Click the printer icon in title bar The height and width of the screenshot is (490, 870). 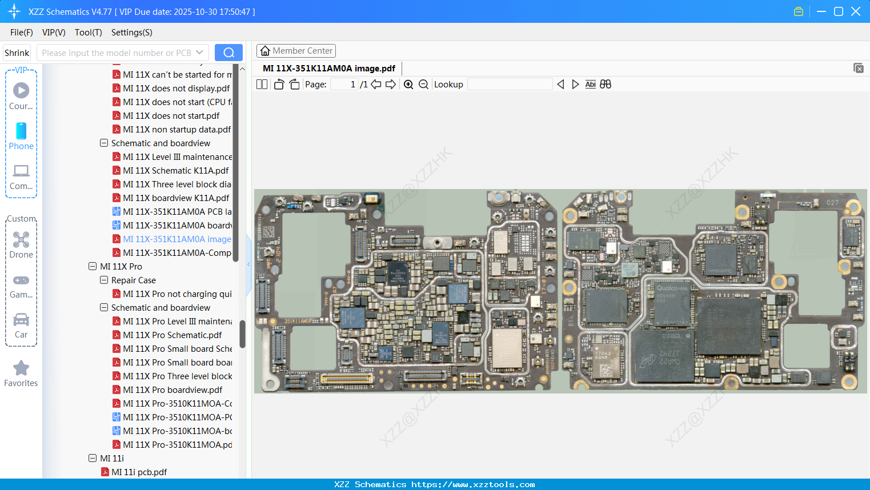[798, 11]
